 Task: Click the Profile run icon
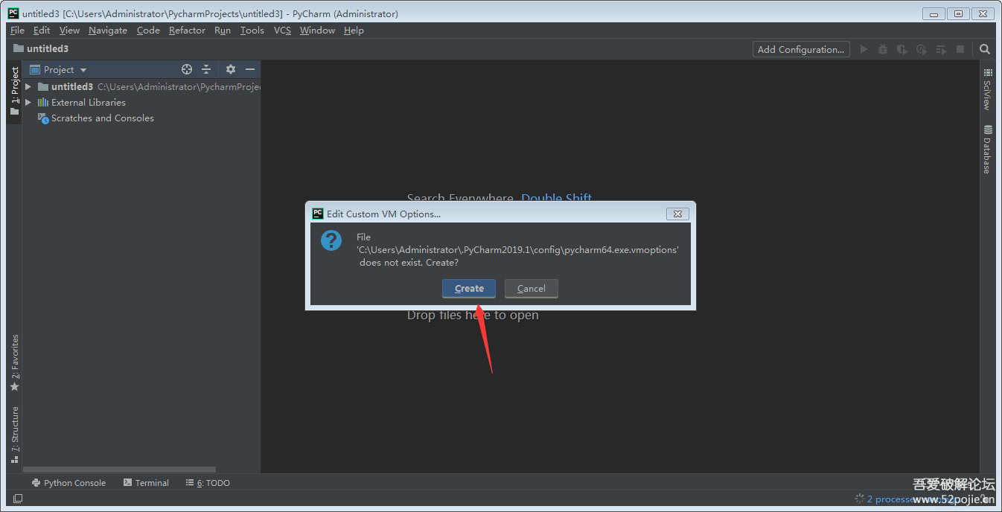[x=922, y=49]
